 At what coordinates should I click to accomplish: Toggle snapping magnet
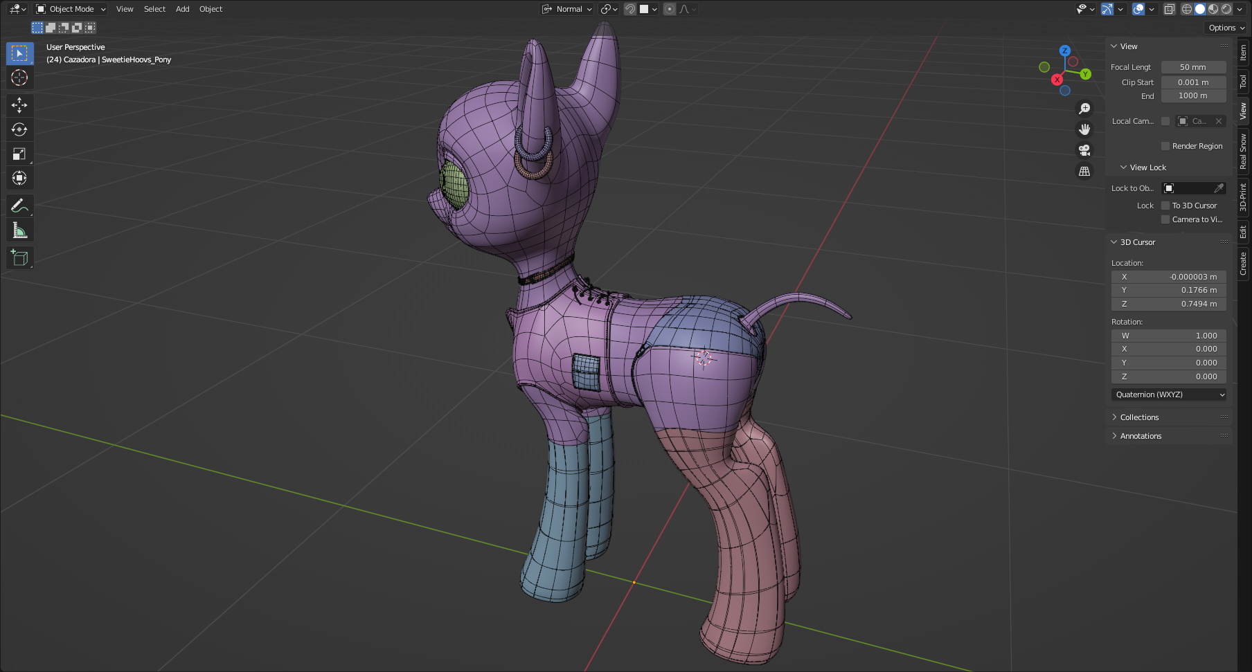pos(630,9)
